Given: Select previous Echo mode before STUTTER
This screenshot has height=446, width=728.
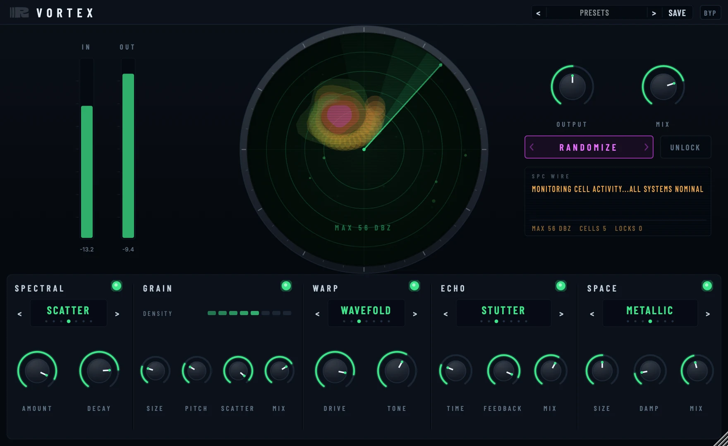Looking at the screenshot, I should coord(445,314).
